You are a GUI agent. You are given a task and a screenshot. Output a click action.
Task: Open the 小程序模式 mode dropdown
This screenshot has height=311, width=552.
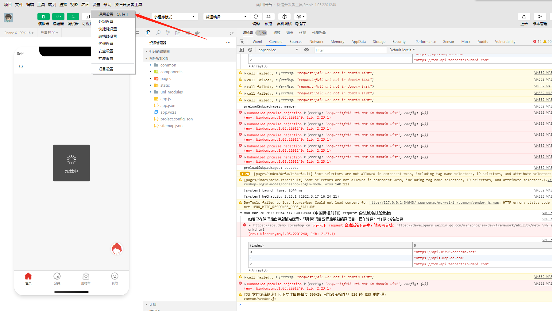pos(174,17)
